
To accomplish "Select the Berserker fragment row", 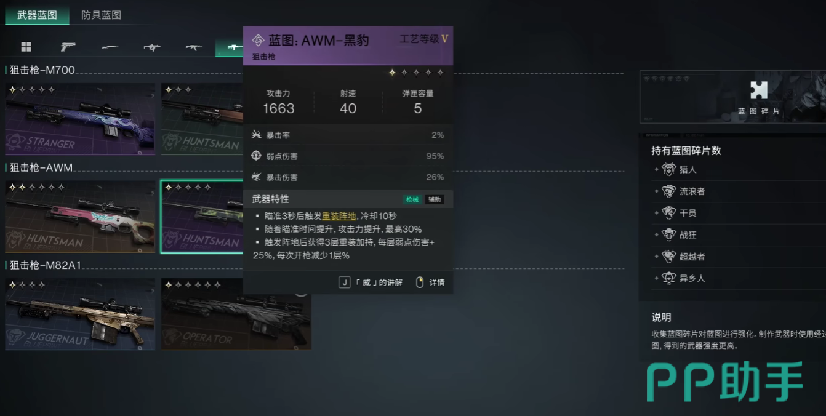I will (732, 234).
